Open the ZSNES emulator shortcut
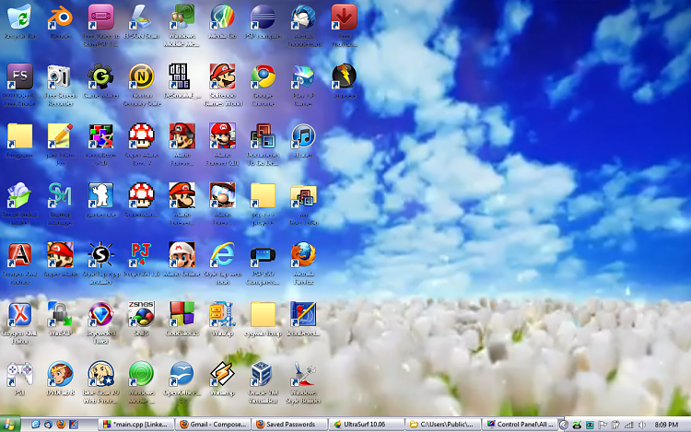 coord(142,314)
